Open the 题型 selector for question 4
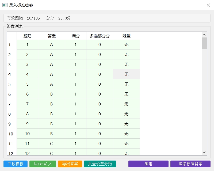Image resolution: width=214 pixels, height=171 pixels. tap(126, 74)
